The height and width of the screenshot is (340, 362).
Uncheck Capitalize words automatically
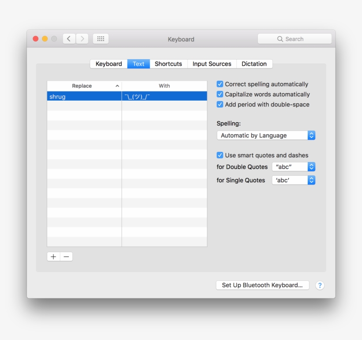point(220,94)
